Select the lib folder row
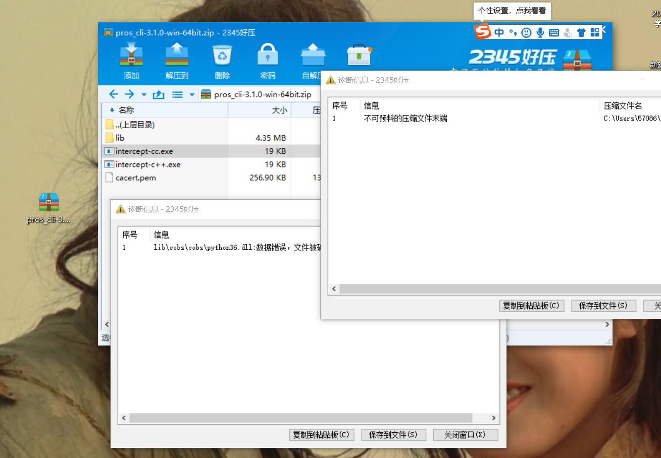 211,138
